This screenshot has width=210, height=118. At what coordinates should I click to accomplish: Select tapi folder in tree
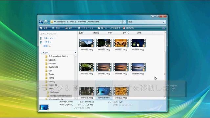click(50, 71)
